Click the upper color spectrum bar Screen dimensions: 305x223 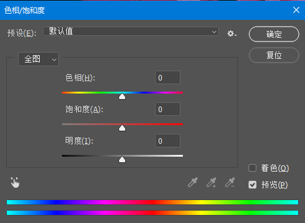152,202
